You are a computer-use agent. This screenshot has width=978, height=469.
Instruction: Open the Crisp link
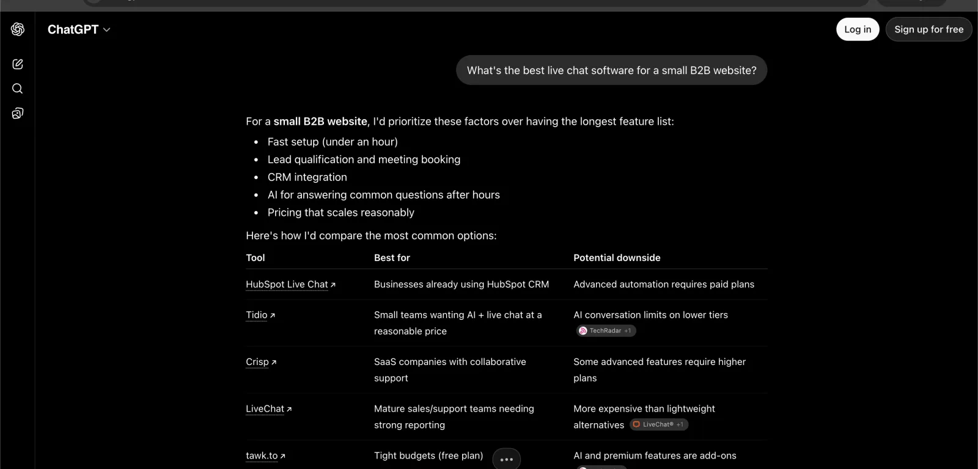tap(261, 362)
